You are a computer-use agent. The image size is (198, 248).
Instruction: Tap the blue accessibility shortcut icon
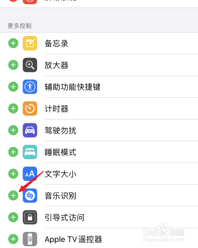coord(30,86)
